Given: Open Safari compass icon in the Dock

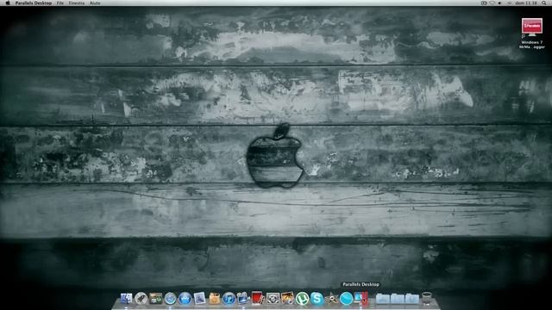Looking at the screenshot, I should [170, 299].
